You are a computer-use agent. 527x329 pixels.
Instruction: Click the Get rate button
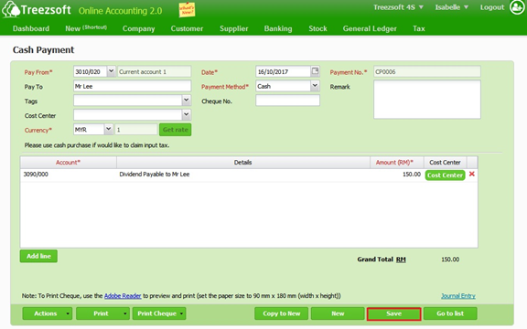pos(175,130)
